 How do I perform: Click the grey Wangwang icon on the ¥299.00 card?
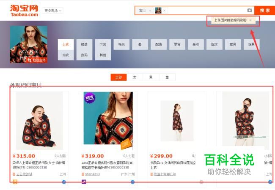(201, 182)
